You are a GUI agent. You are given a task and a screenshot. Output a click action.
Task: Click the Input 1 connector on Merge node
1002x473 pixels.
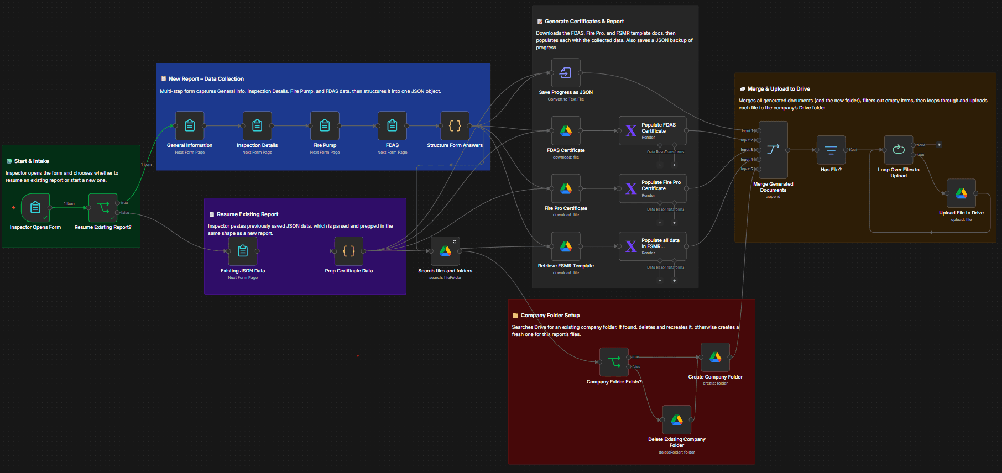click(759, 131)
